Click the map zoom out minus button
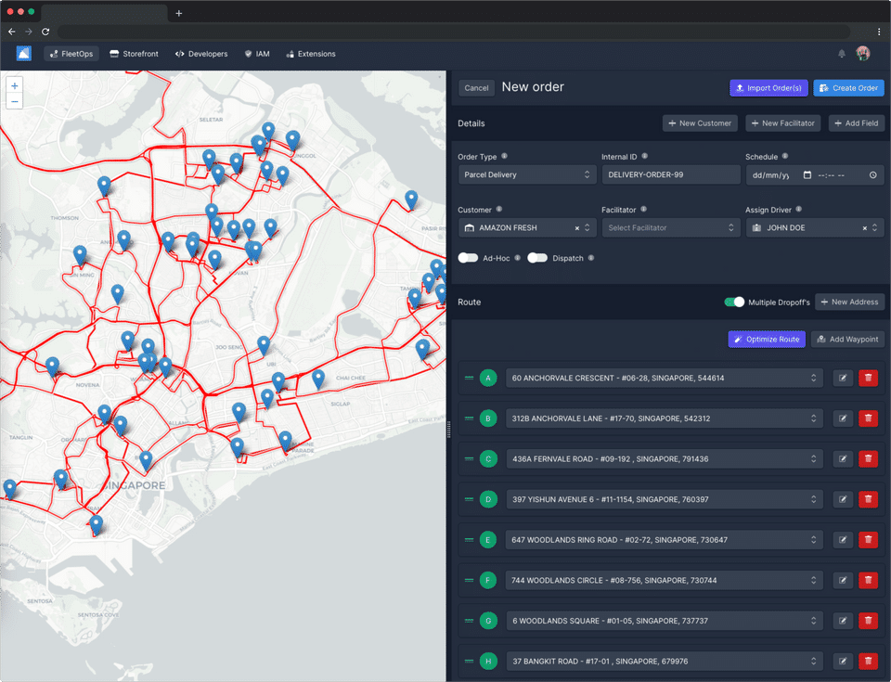The image size is (891, 682). 15,101
